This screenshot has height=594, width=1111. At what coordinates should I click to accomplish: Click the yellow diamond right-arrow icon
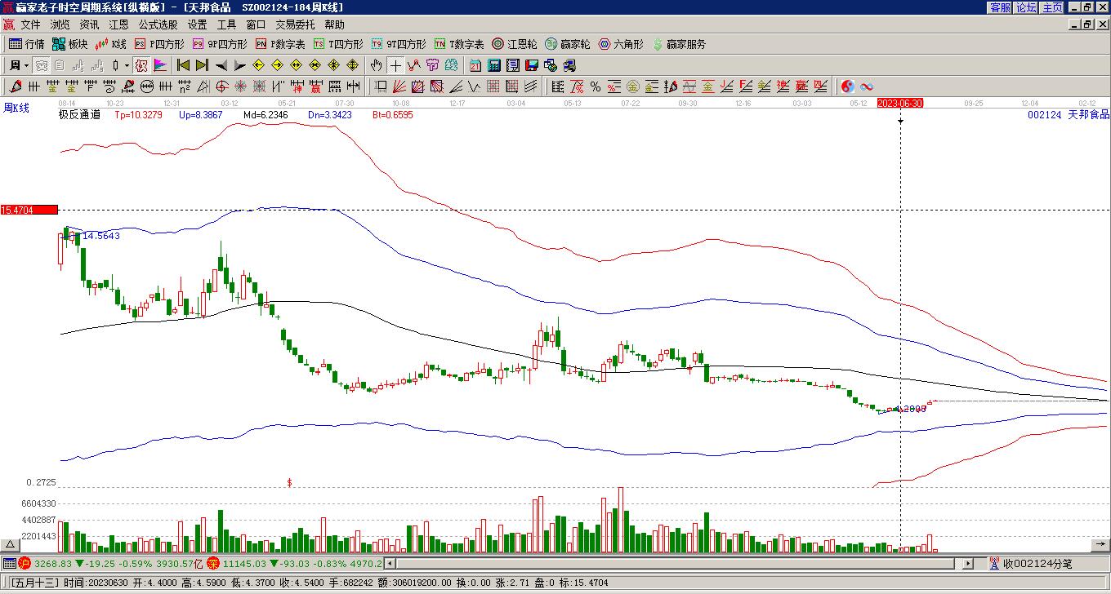coord(277,65)
